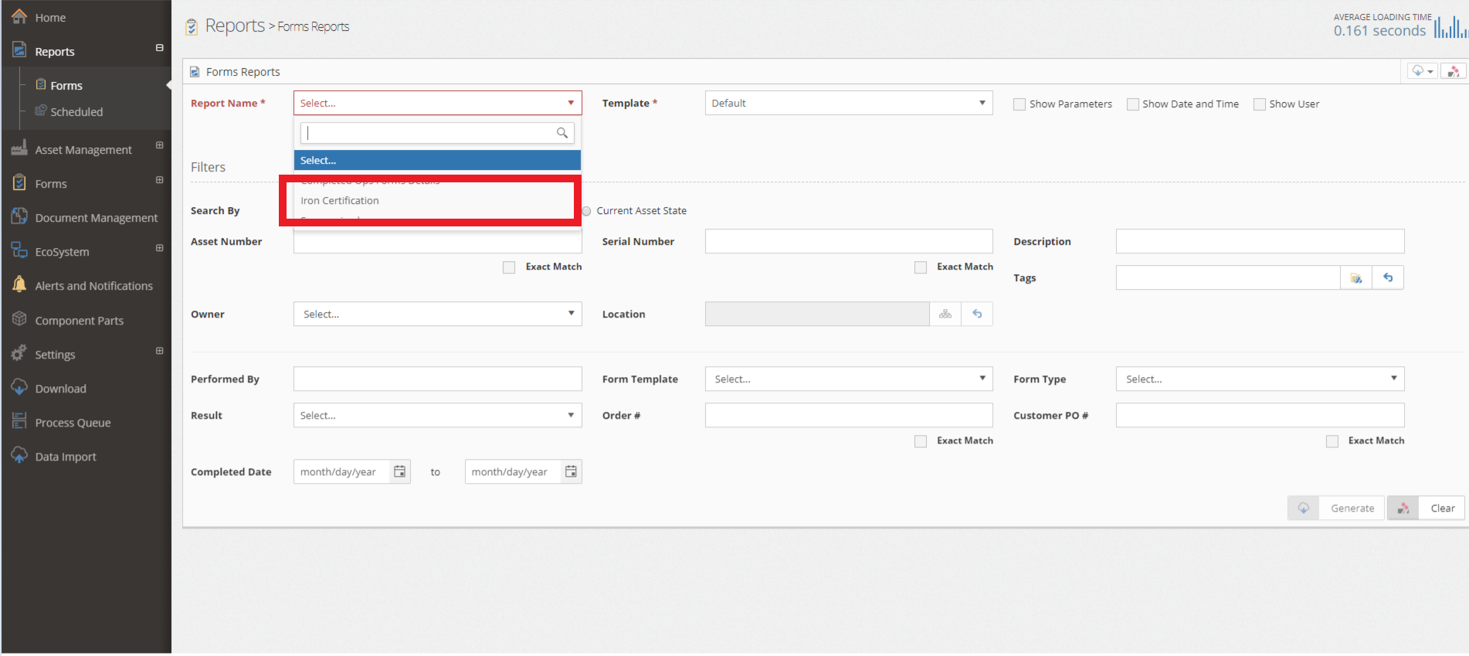Open the Result dropdown

click(437, 415)
